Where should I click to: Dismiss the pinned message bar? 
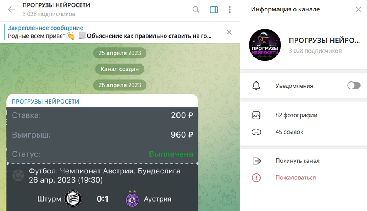click(229, 32)
